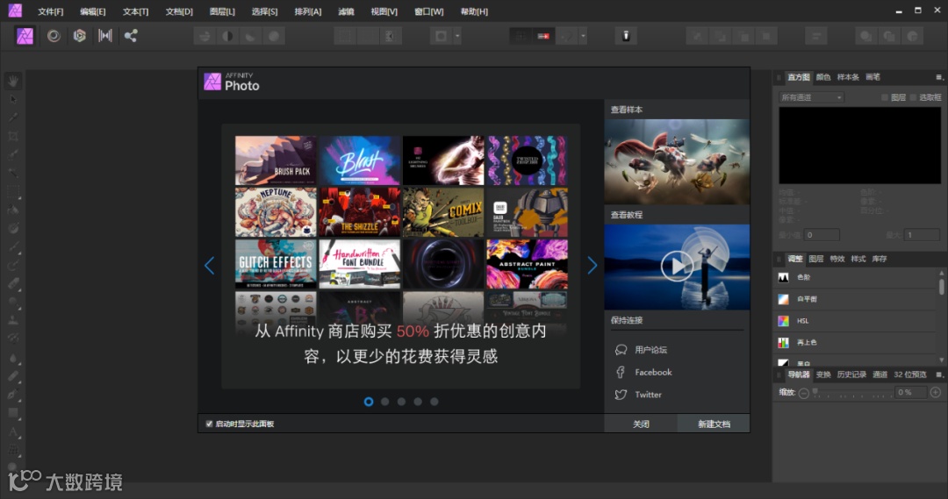Click the Recolor adjustment icon

click(784, 343)
